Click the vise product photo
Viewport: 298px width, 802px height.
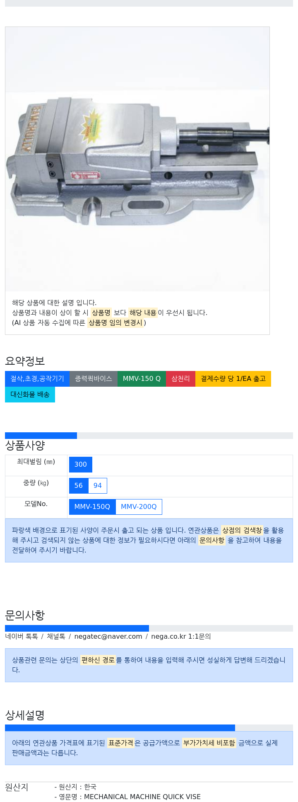point(137,159)
